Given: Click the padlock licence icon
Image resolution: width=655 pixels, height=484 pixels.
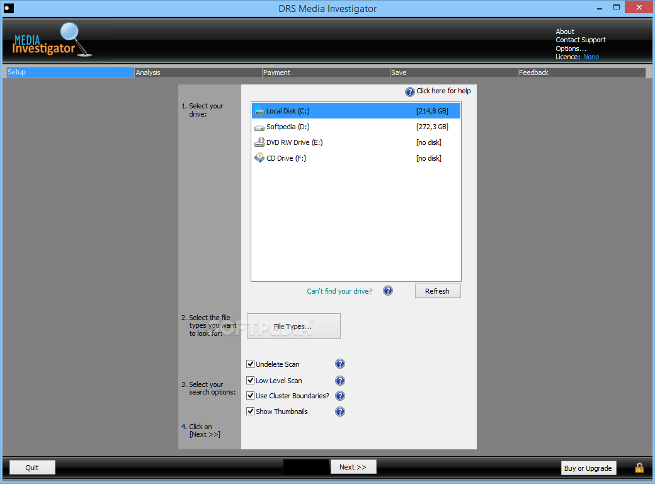Looking at the screenshot, I should pyautogui.click(x=639, y=468).
